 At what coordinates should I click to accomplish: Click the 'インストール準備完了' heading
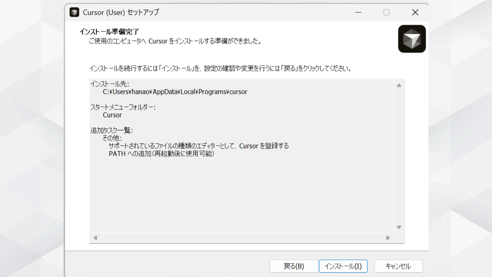pyautogui.click(x=109, y=32)
